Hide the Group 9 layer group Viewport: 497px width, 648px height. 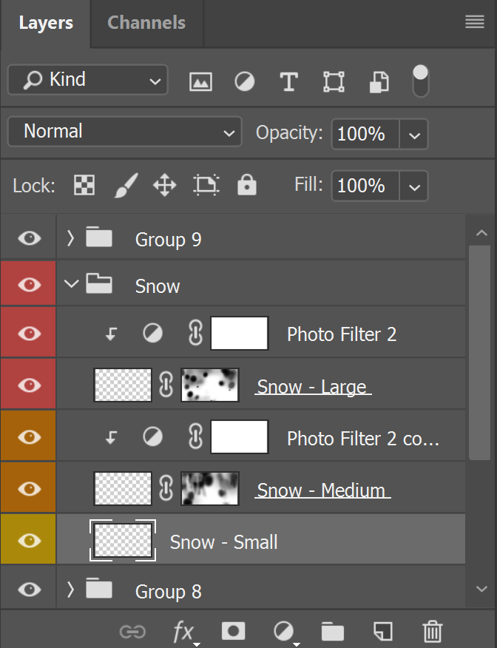coord(30,238)
